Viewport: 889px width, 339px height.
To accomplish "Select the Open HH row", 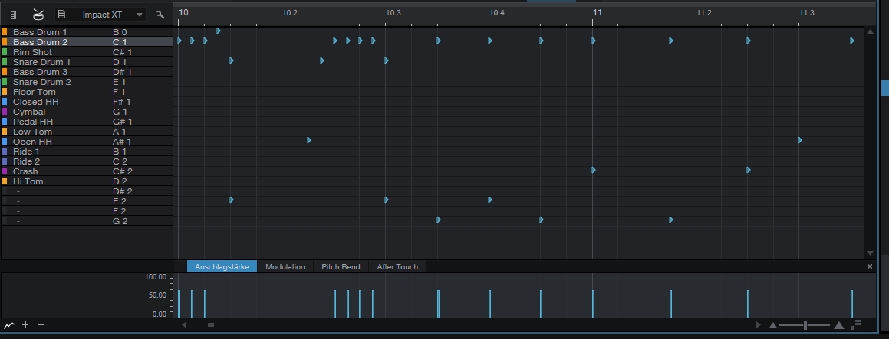I will (x=87, y=142).
